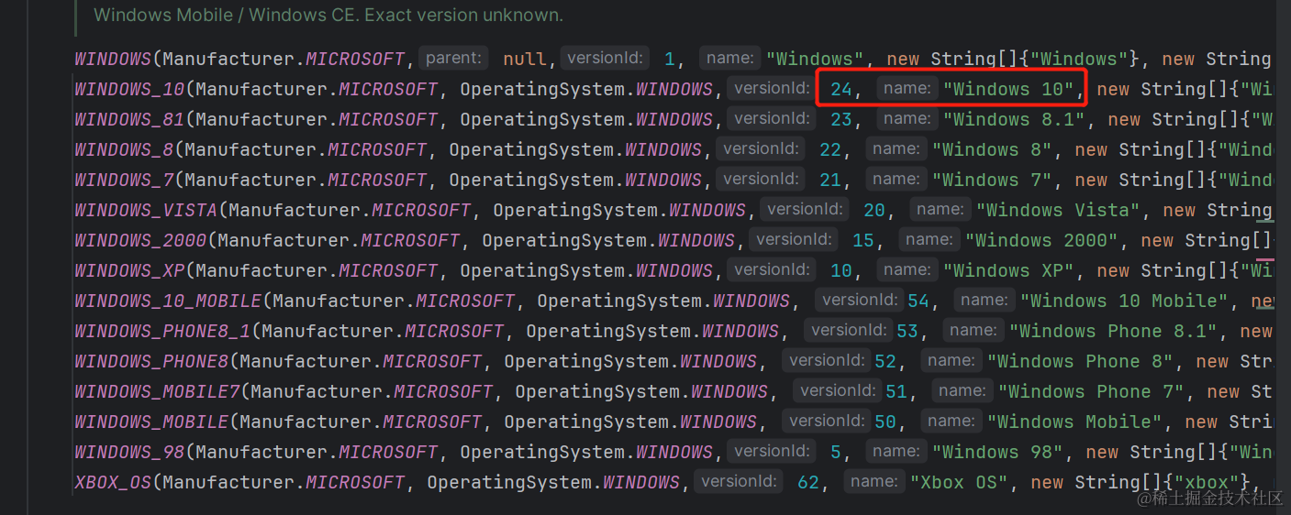This screenshot has height=515, width=1291.
Task: Click the "Windows Mobile" string literal
Action: (x=1074, y=422)
